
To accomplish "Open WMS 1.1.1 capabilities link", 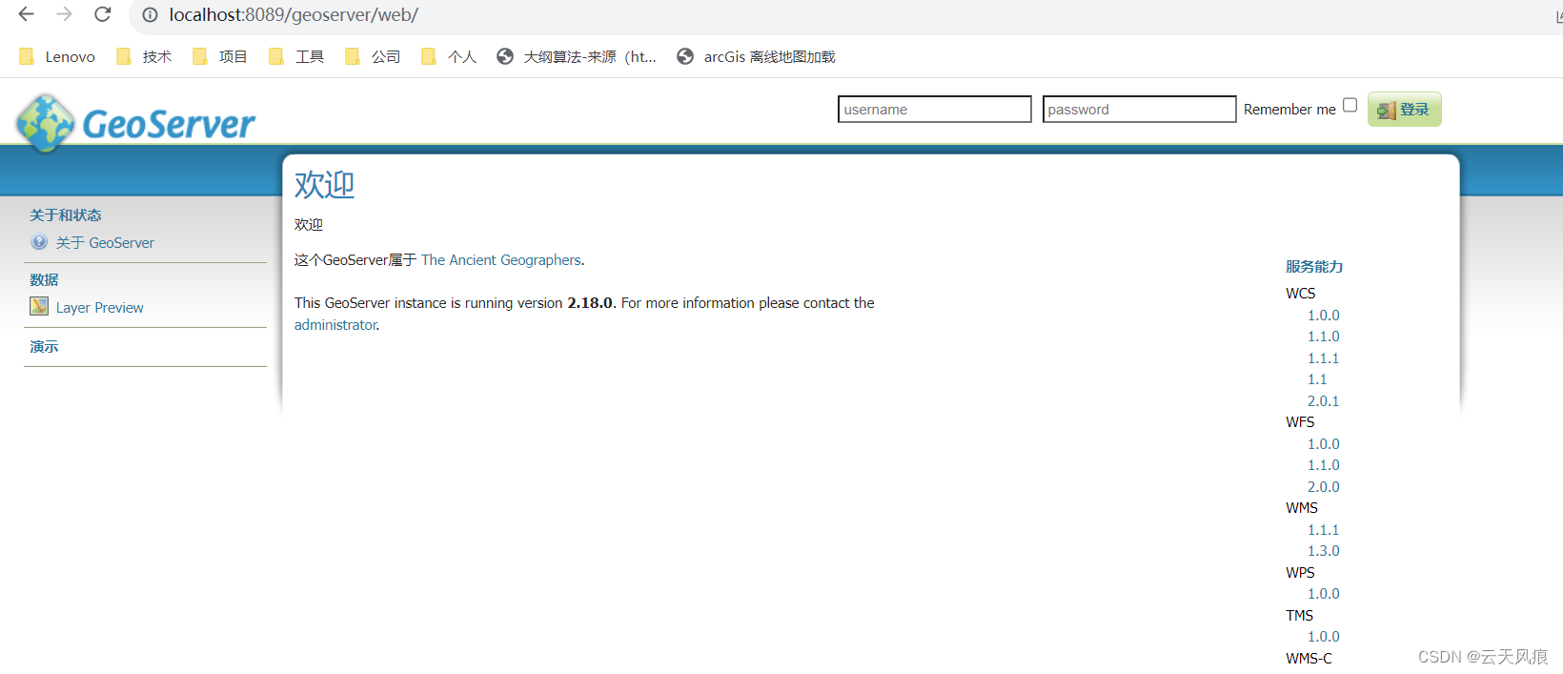I will click(x=1323, y=530).
